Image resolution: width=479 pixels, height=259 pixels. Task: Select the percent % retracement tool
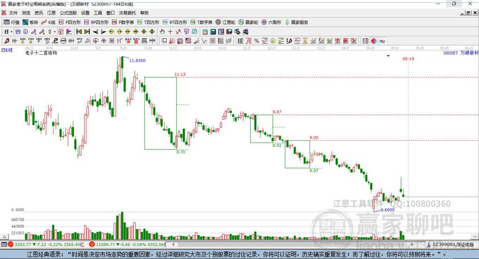(257, 41)
